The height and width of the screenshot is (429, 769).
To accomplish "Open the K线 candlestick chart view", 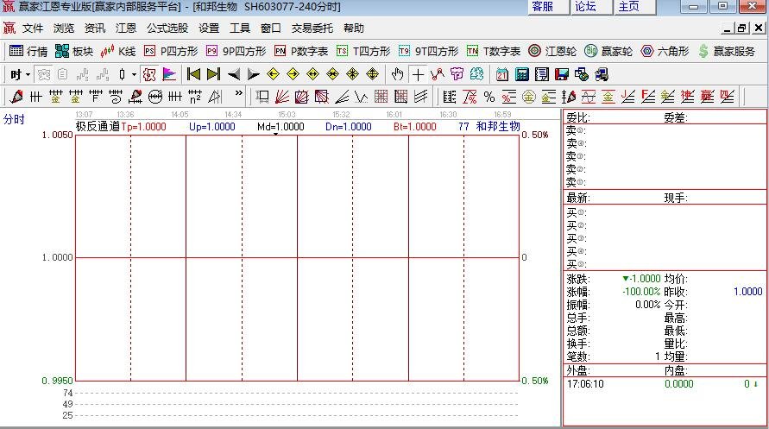I will [x=118, y=51].
